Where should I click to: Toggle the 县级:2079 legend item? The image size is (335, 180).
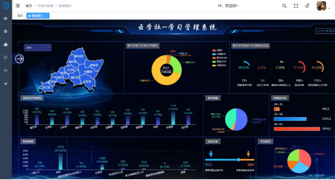click(x=219, y=61)
